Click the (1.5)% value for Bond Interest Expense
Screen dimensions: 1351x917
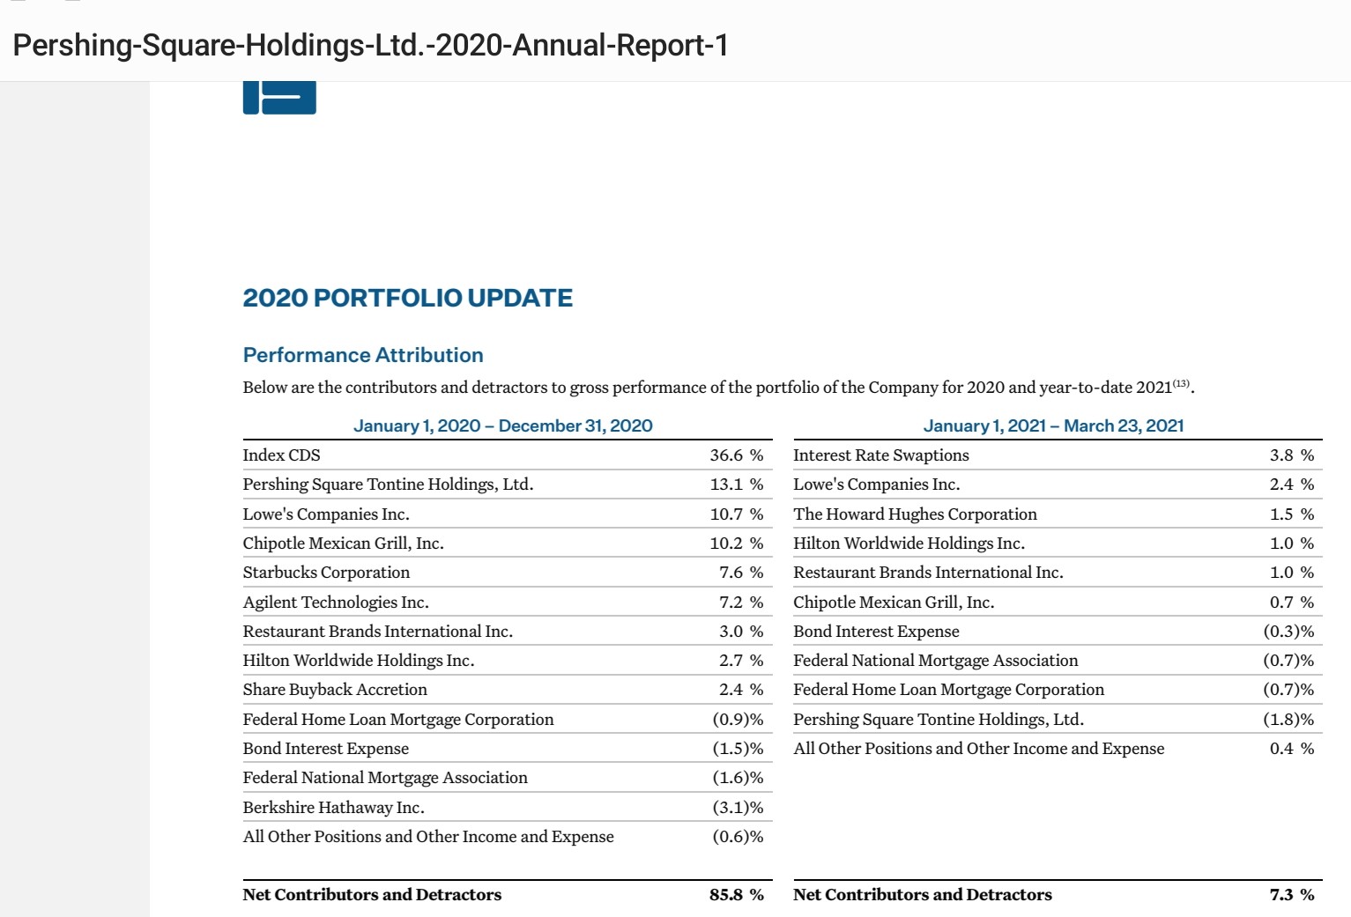(739, 748)
